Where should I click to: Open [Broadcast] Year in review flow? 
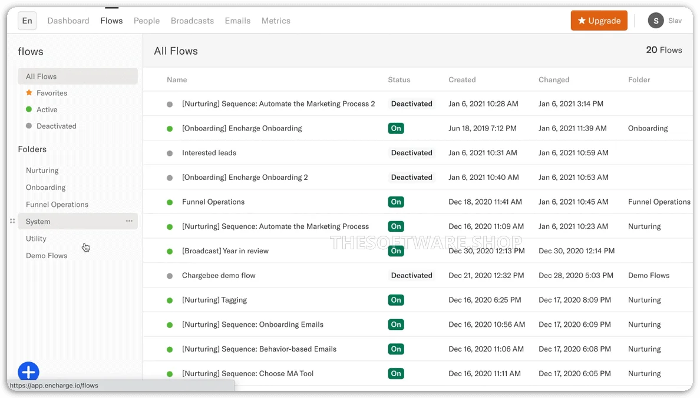pos(226,250)
